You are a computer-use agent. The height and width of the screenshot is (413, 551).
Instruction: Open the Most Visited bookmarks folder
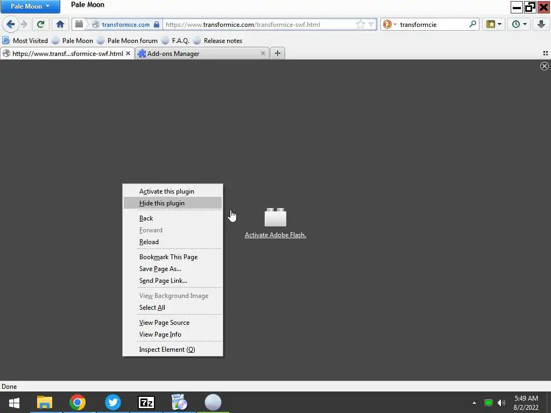point(25,41)
